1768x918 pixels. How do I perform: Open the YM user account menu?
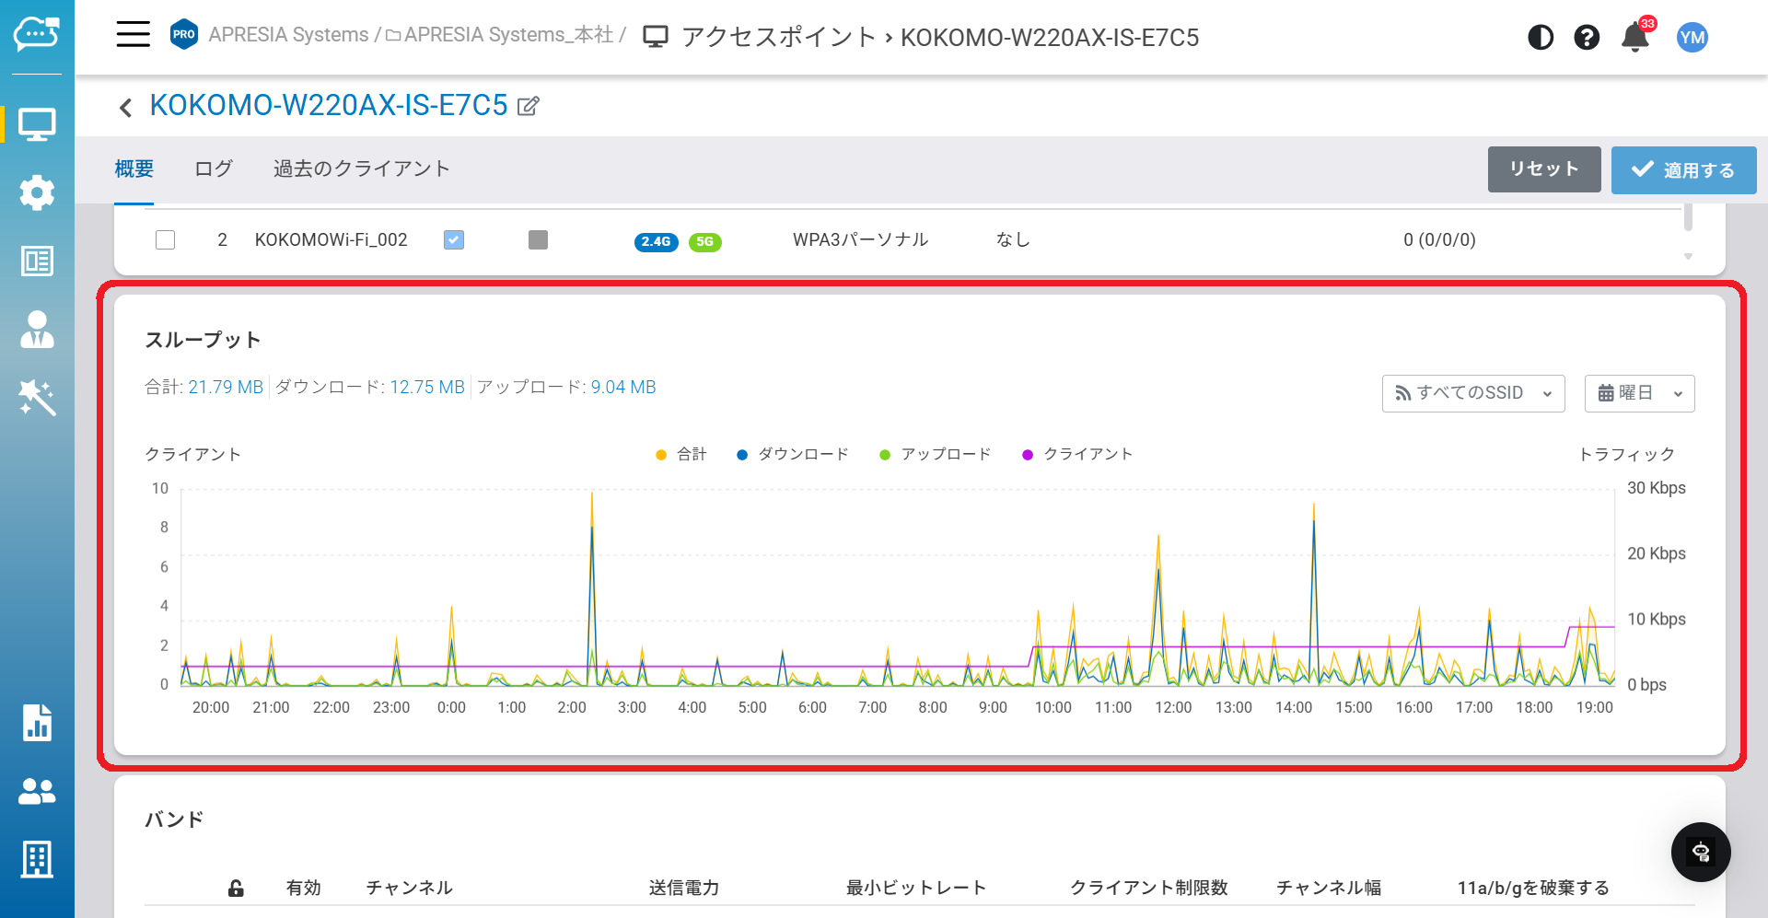point(1692,38)
